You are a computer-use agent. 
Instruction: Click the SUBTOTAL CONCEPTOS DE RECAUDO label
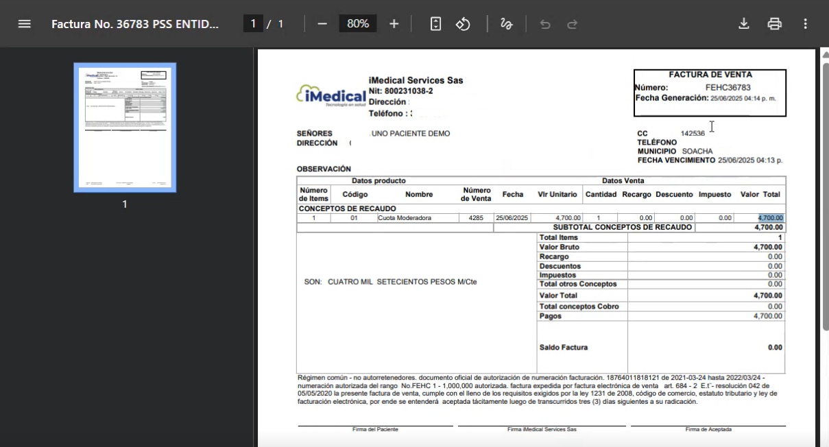point(623,227)
